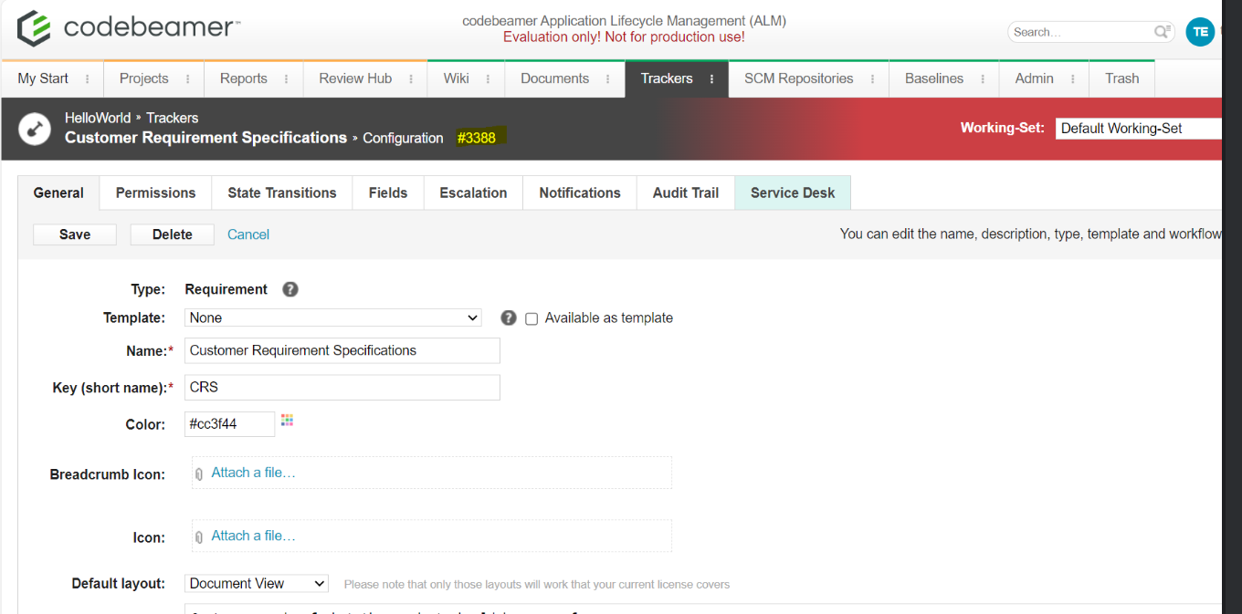1242x614 pixels.
Task: Click the Cancel link
Action: click(248, 234)
